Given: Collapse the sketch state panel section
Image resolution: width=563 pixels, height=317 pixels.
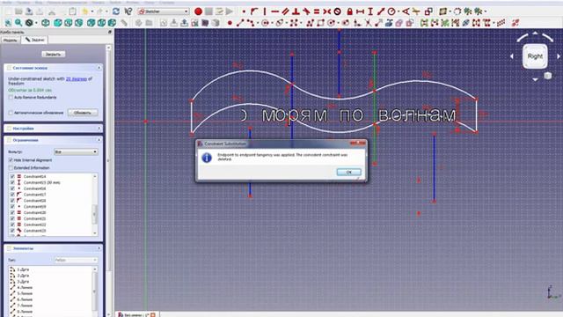Looking at the screenshot, I should pos(99,68).
